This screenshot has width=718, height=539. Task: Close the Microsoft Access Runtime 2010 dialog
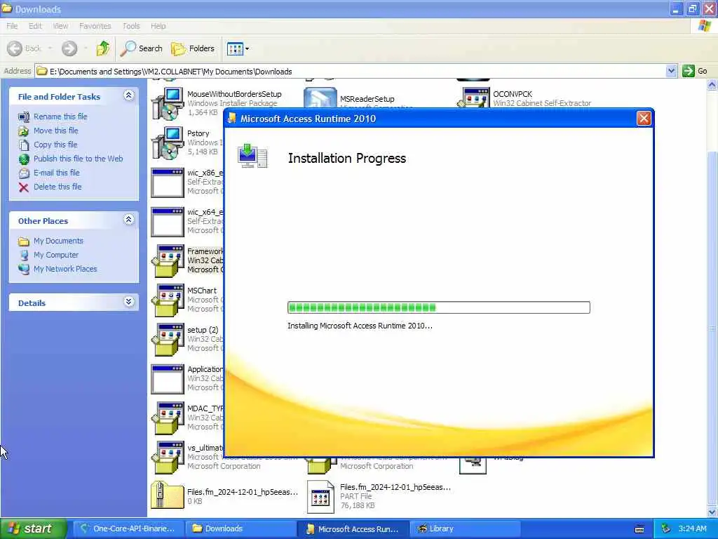[x=644, y=118]
